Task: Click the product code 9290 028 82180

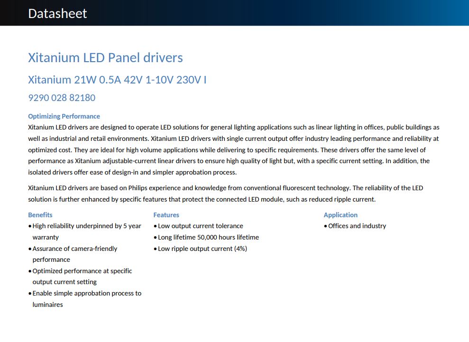Action: pos(62,98)
